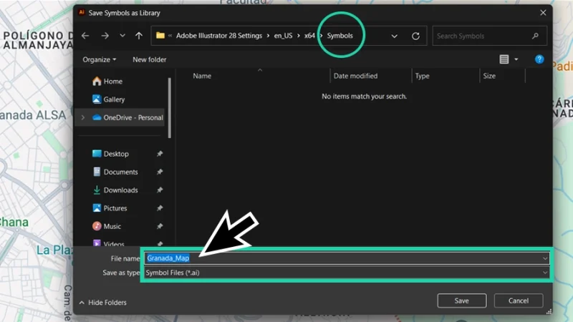
Task: Select Gallery in the navigation pane
Action: (x=113, y=99)
